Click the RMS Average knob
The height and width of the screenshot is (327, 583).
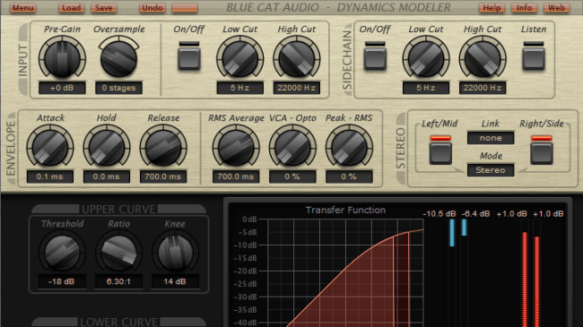point(236,147)
